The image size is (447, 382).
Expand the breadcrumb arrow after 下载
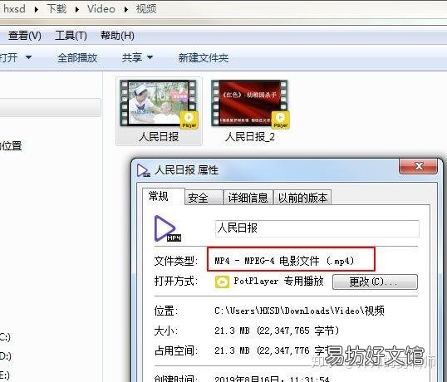click(77, 9)
